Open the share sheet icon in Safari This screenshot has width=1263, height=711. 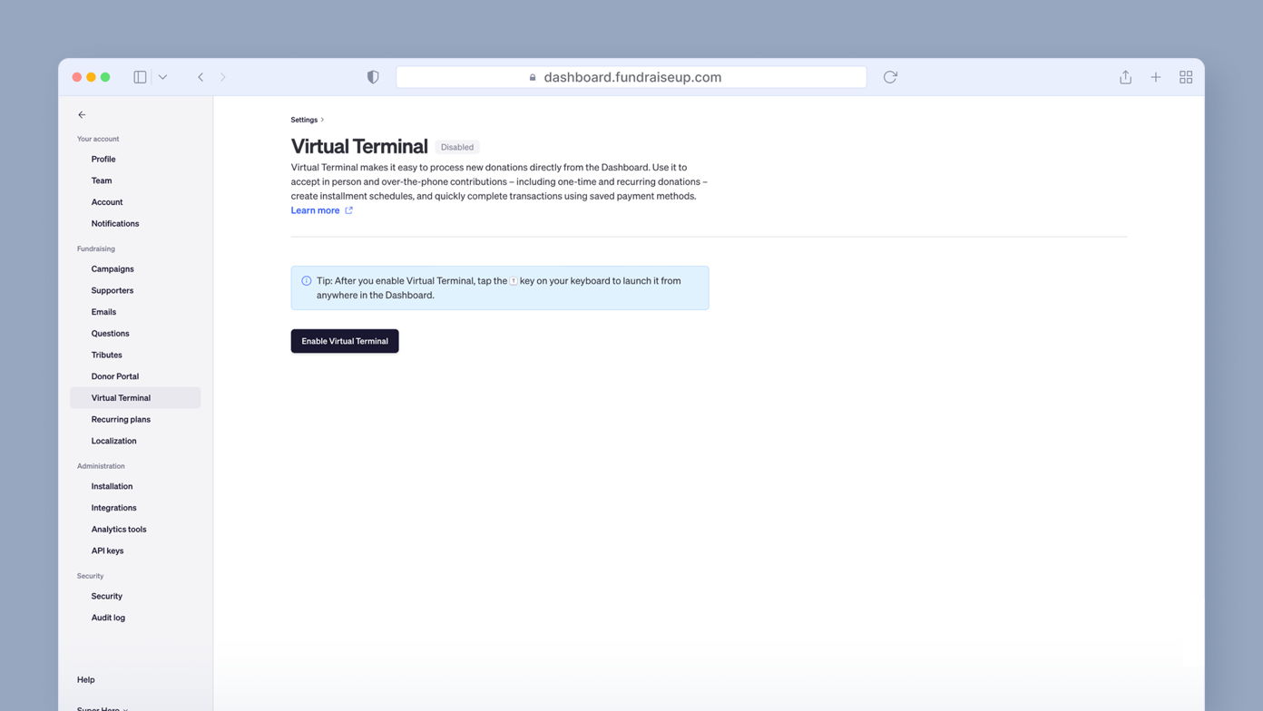[1125, 77]
